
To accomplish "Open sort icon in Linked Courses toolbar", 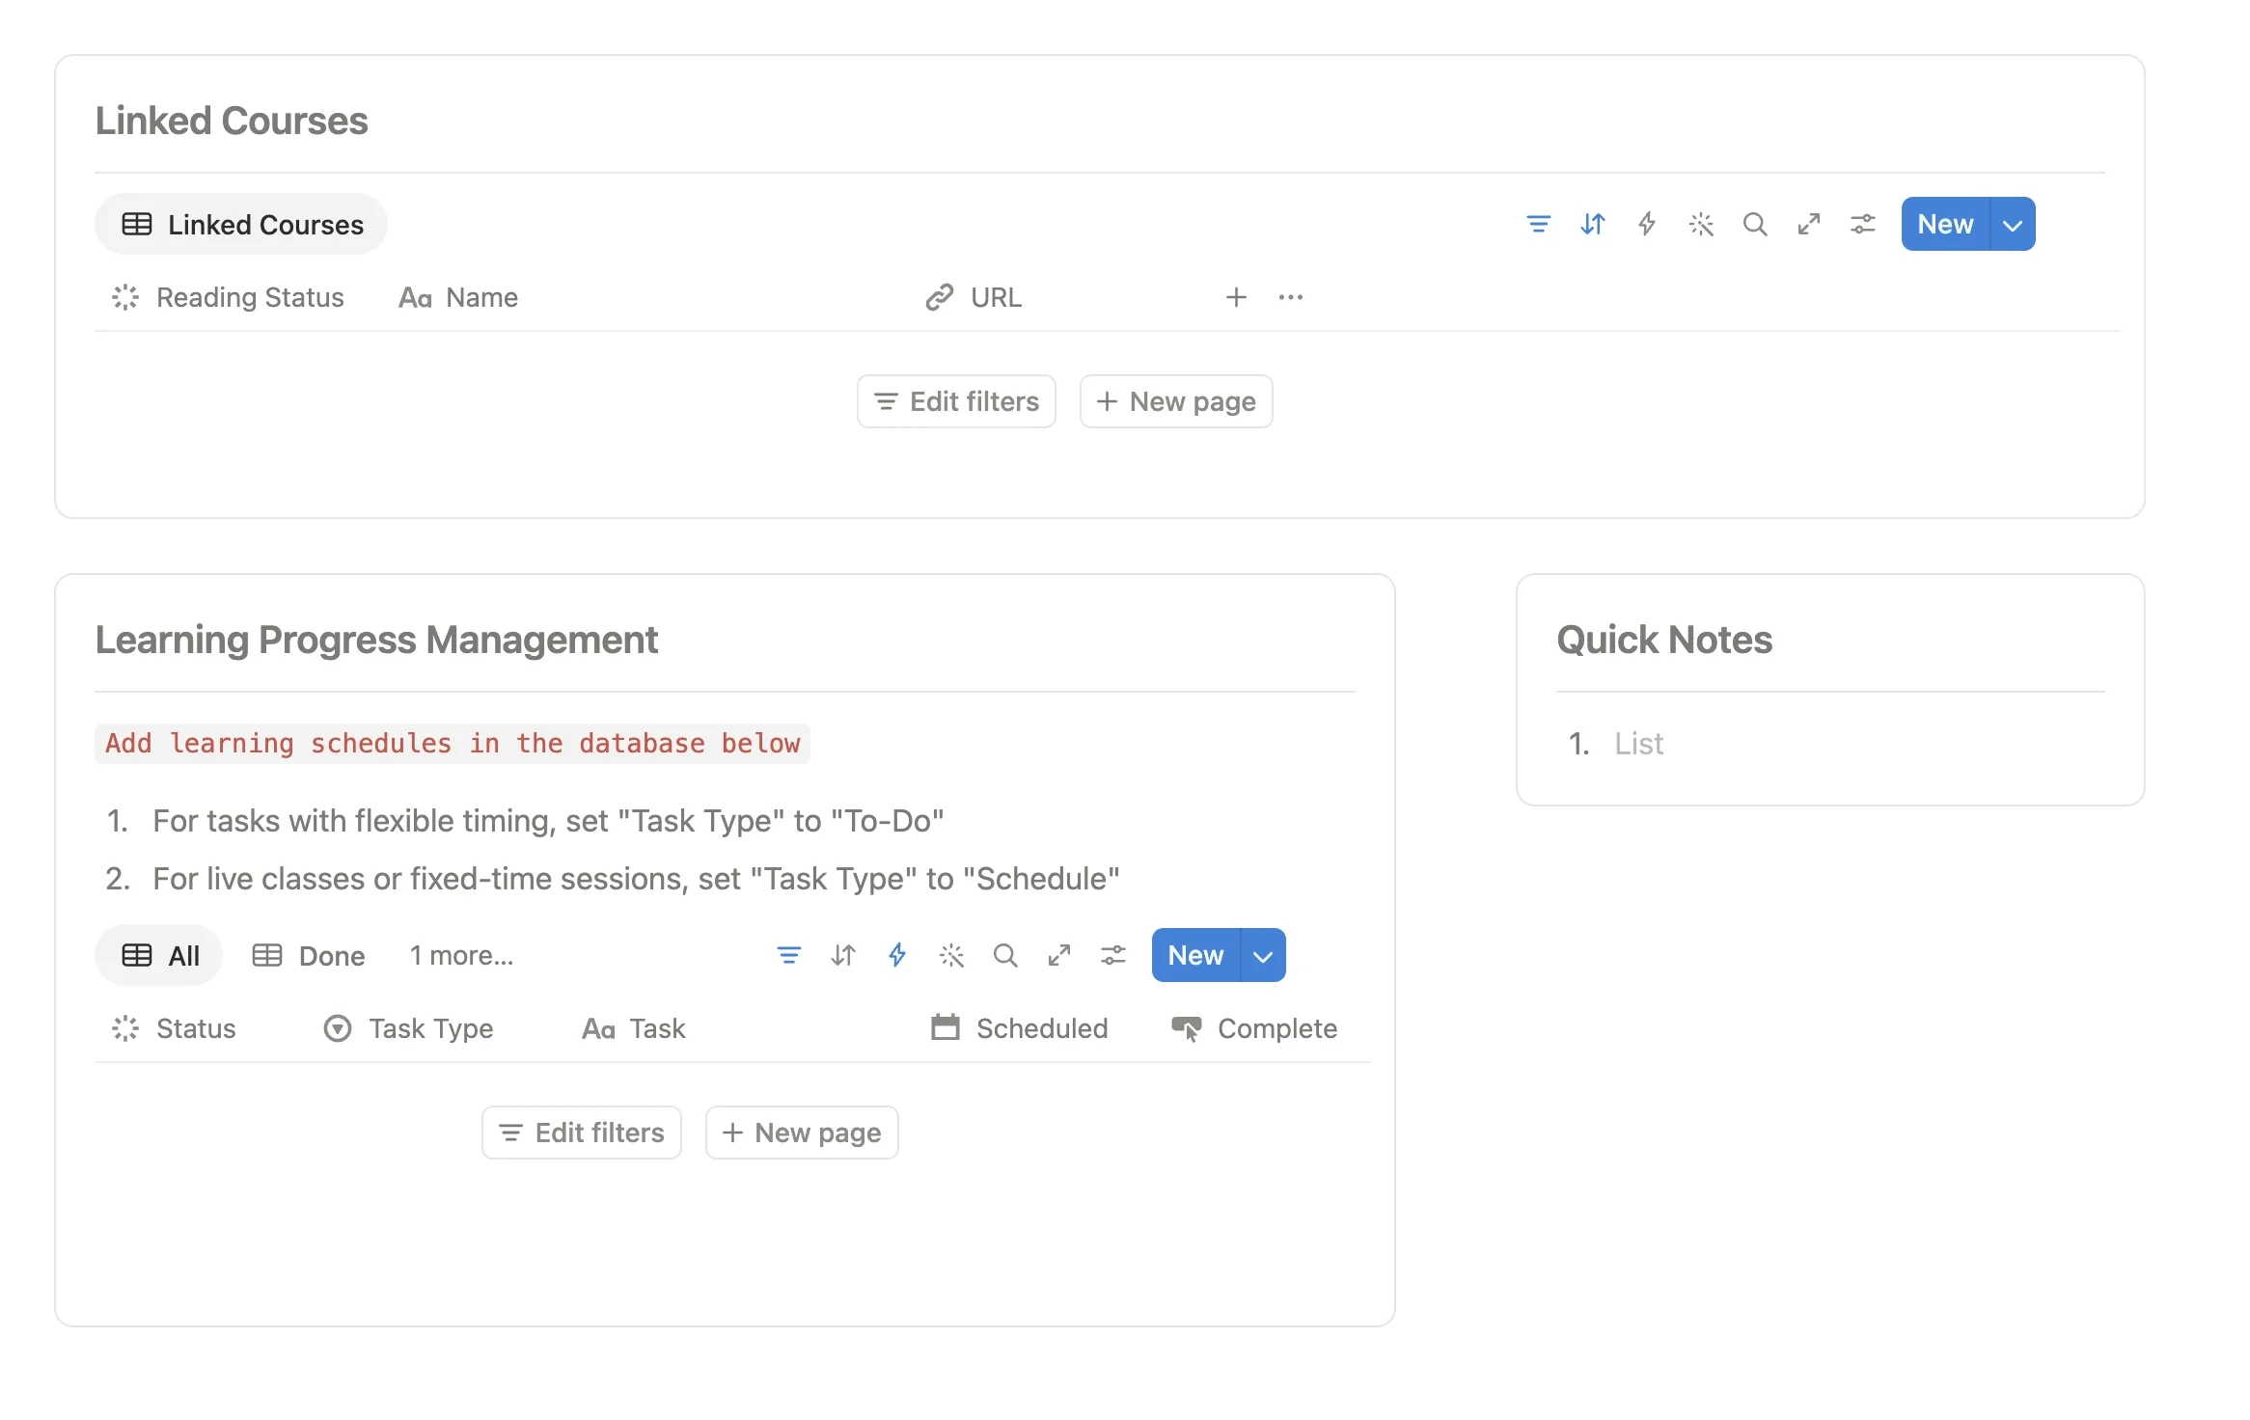I will pyautogui.click(x=1592, y=225).
